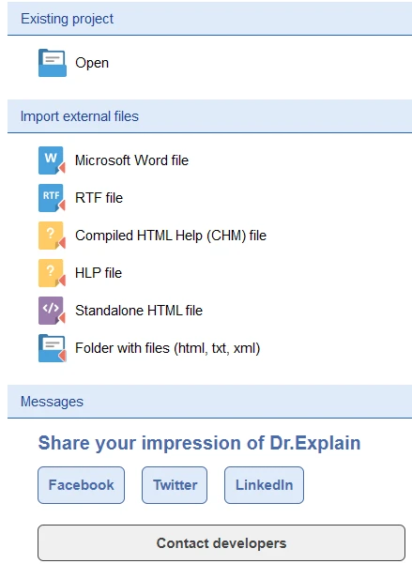Import an HLP file

click(99, 273)
